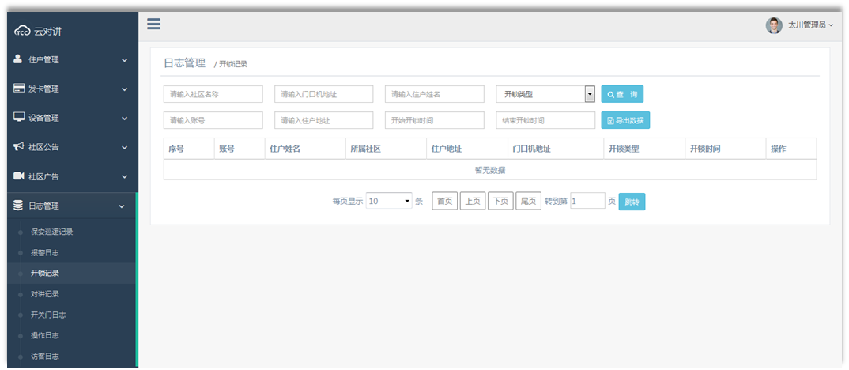
Task: Go to 尾页 last page
Action: pos(528,201)
